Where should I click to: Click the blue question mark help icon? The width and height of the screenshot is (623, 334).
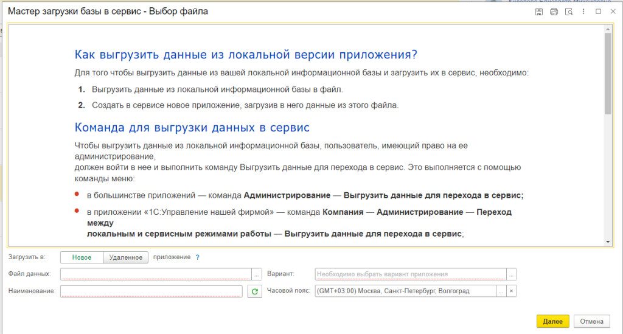point(197,257)
